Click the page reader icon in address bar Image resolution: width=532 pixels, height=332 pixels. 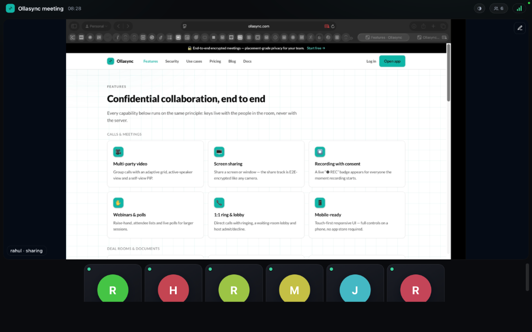(x=184, y=26)
